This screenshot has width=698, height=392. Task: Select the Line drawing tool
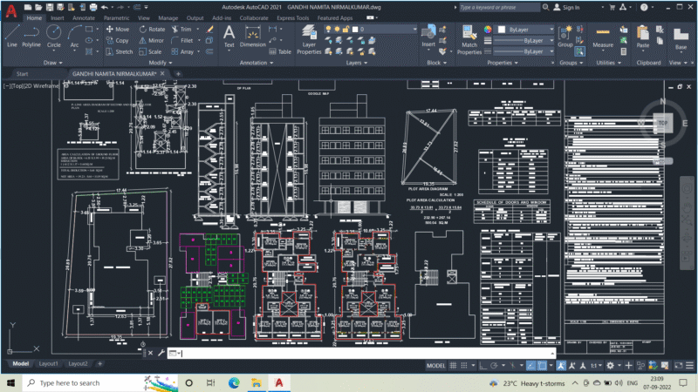coord(12,37)
